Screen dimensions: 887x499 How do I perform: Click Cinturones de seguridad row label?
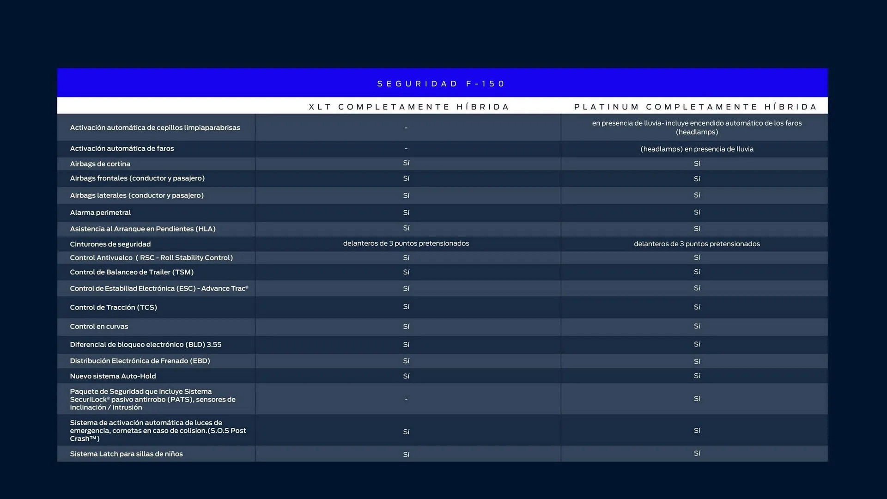tap(110, 244)
